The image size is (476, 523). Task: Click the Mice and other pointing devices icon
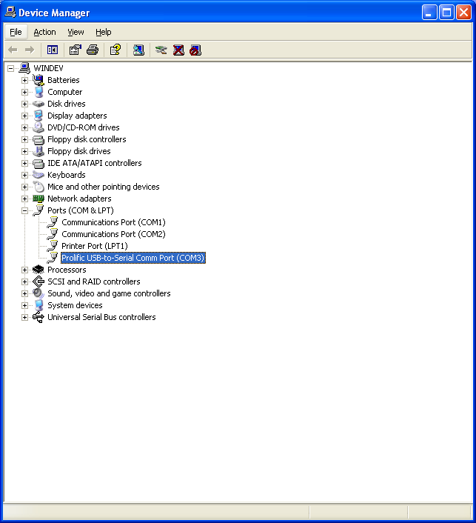pyautogui.click(x=38, y=187)
